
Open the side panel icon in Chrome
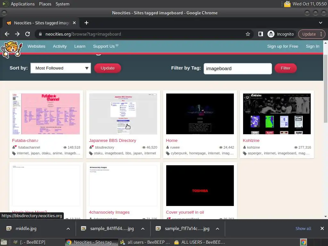pyautogui.click(x=260, y=34)
